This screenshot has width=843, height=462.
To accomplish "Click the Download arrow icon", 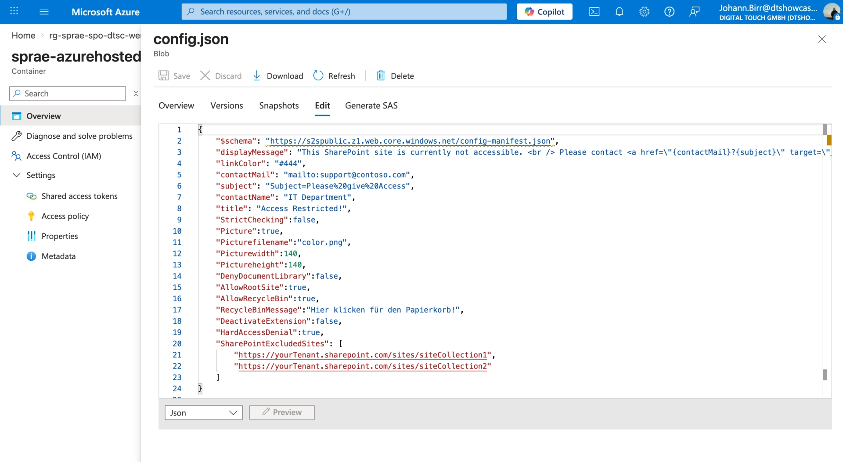I will click(x=257, y=76).
